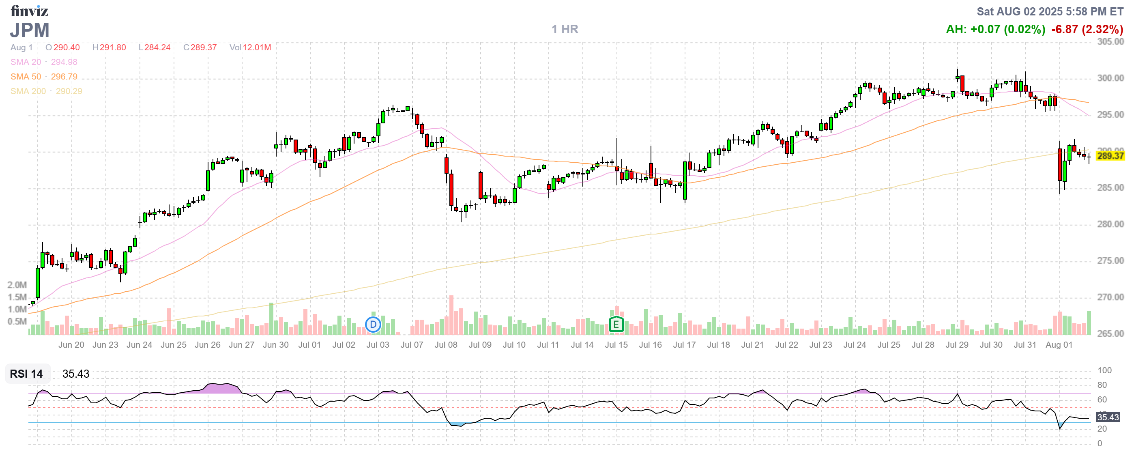Click the yellow 289.37 price tag
Screen dimensions: 1134x456
[x=1110, y=156]
